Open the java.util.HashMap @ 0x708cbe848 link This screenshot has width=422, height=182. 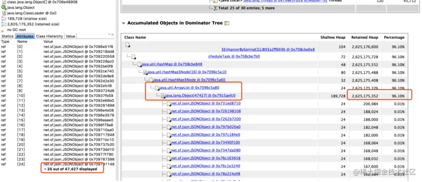[172, 64]
